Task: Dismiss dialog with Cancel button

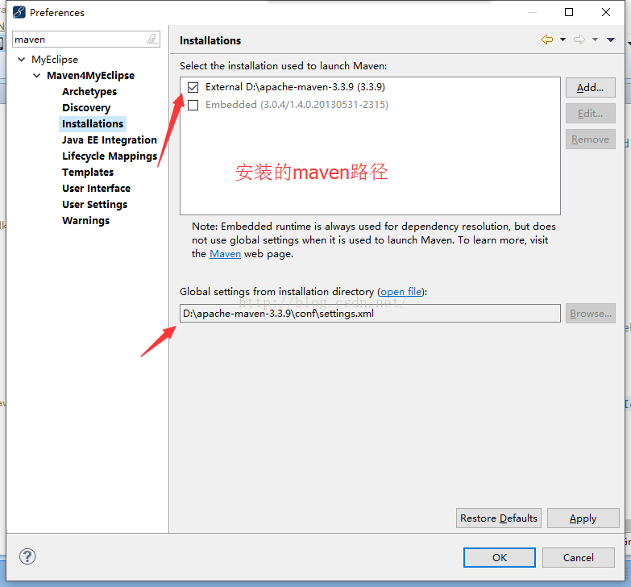Action: (579, 558)
